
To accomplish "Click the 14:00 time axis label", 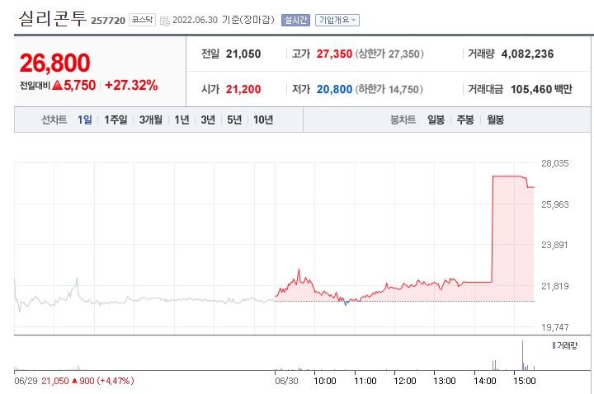I will pos(485,381).
